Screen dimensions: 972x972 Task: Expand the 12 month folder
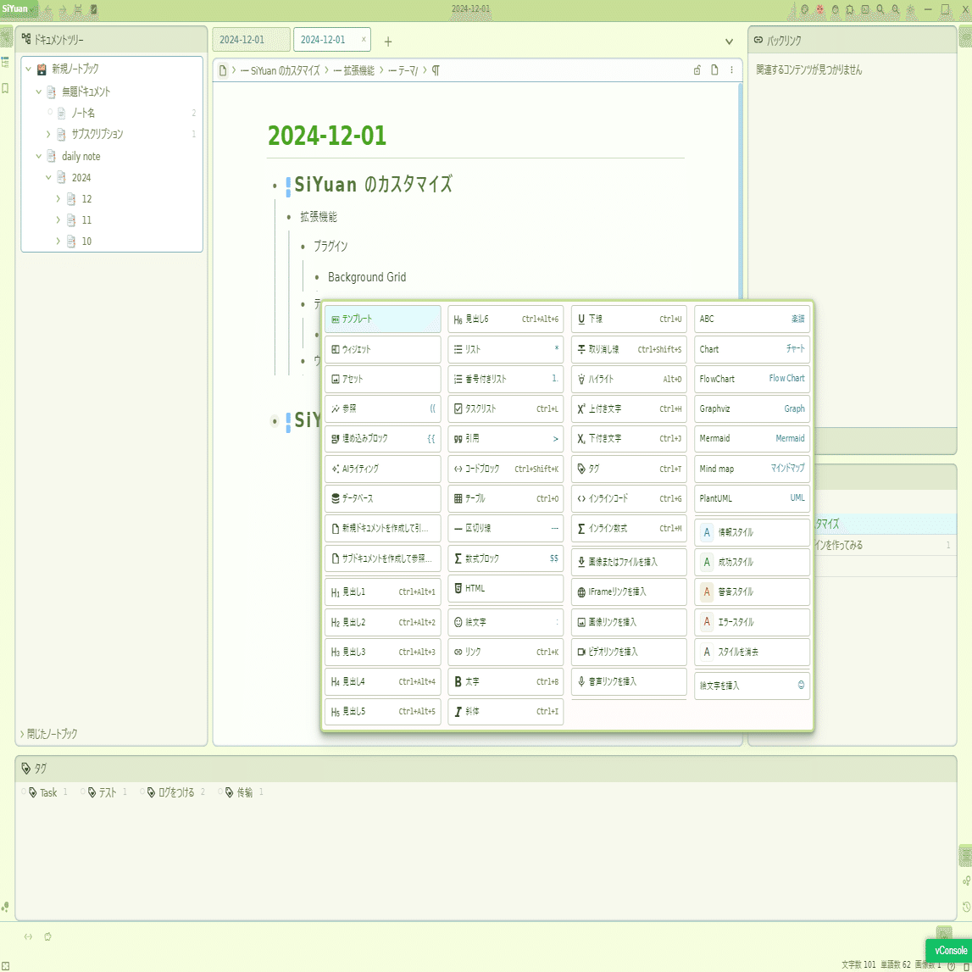(x=58, y=198)
